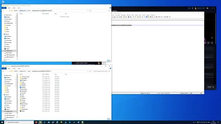Open View ribbon tab in bottom Explorer window

pos(19,69)
